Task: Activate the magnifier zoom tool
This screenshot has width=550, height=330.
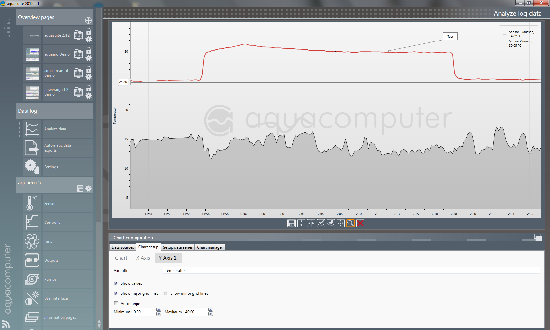Action: click(x=350, y=223)
